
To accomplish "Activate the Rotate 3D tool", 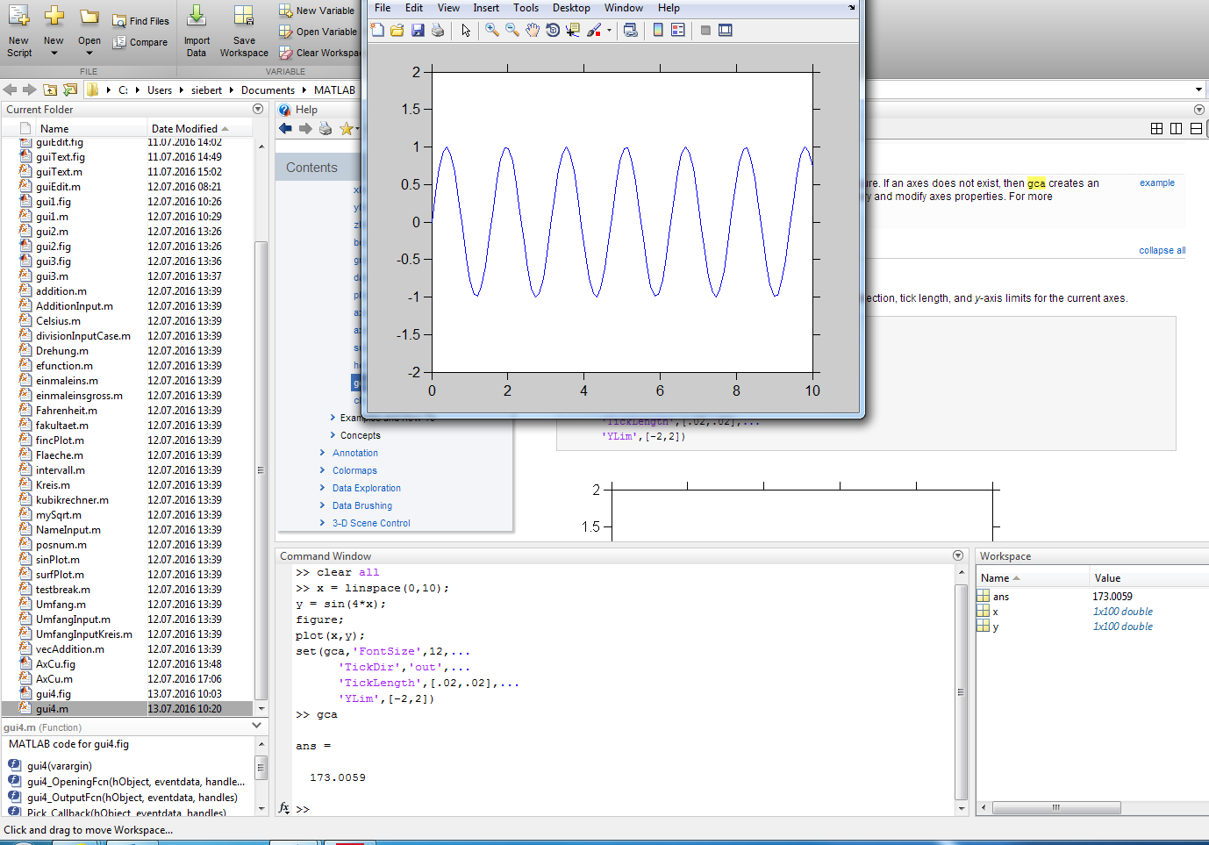I will [x=553, y=30].
